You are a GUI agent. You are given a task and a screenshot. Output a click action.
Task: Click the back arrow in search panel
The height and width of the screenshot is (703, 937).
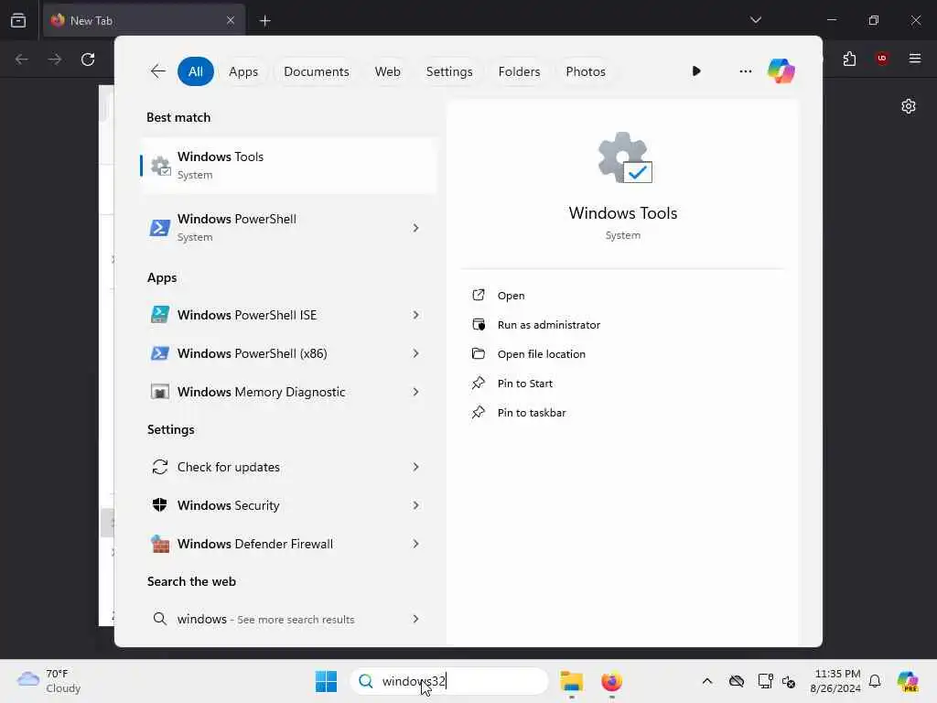tap(157, 71)
